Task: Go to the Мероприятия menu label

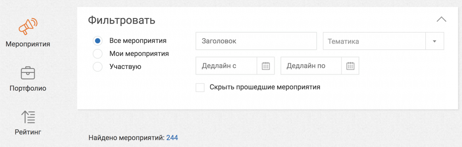Action: [x=28, y=44]
